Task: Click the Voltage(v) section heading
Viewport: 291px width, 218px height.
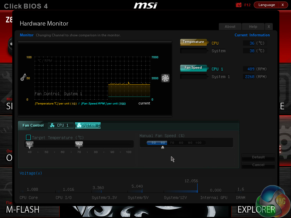Action: pyautogui.click(x=31, y=173)
